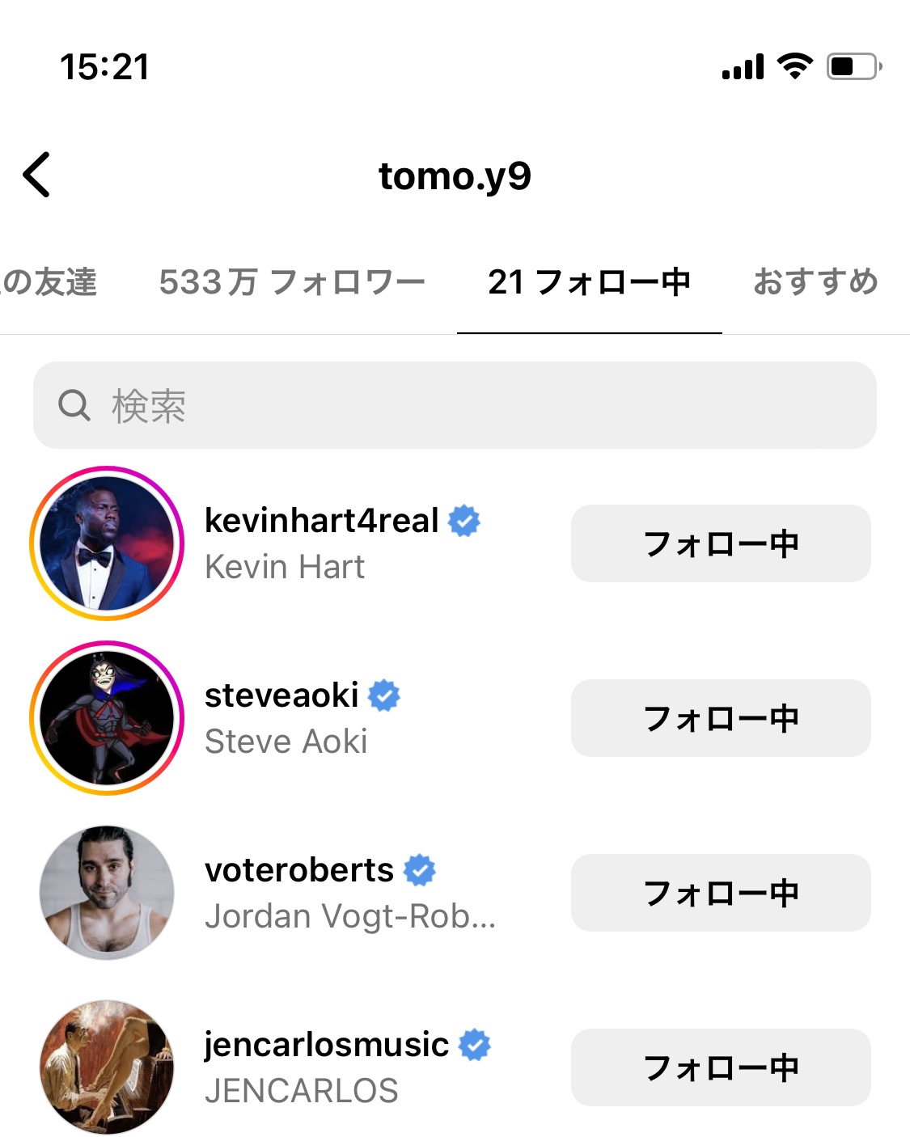Tap kevinhart4real's verified badge
Screen dimensions: 910x1137
pyautogui.click(x=464, y=521)
